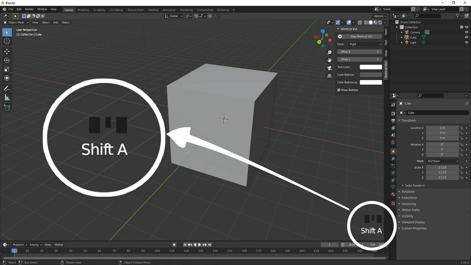Click the Cursor tool icon
The image size is (471, 265).
(x=7, y=41)
